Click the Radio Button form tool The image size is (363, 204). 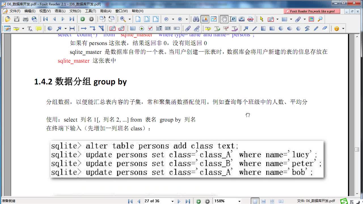tap(142, 29)
